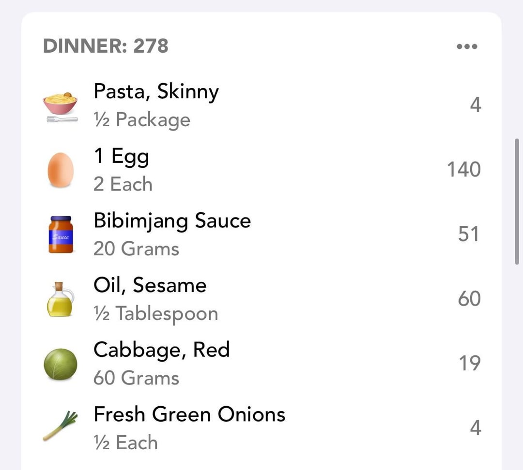The height and width of the screenshot is (470, 523).
Task: Tap the pasta bowl icon
Action: click(x=61, y=107)
